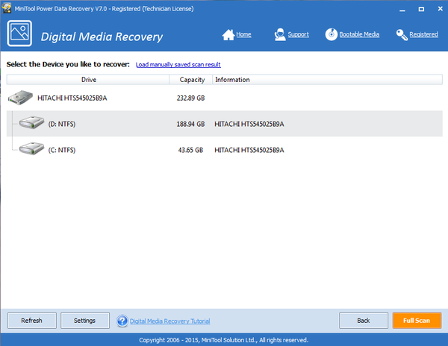Open Digital Media Recovery Tutorial link
448x346 pixels.
170,321
